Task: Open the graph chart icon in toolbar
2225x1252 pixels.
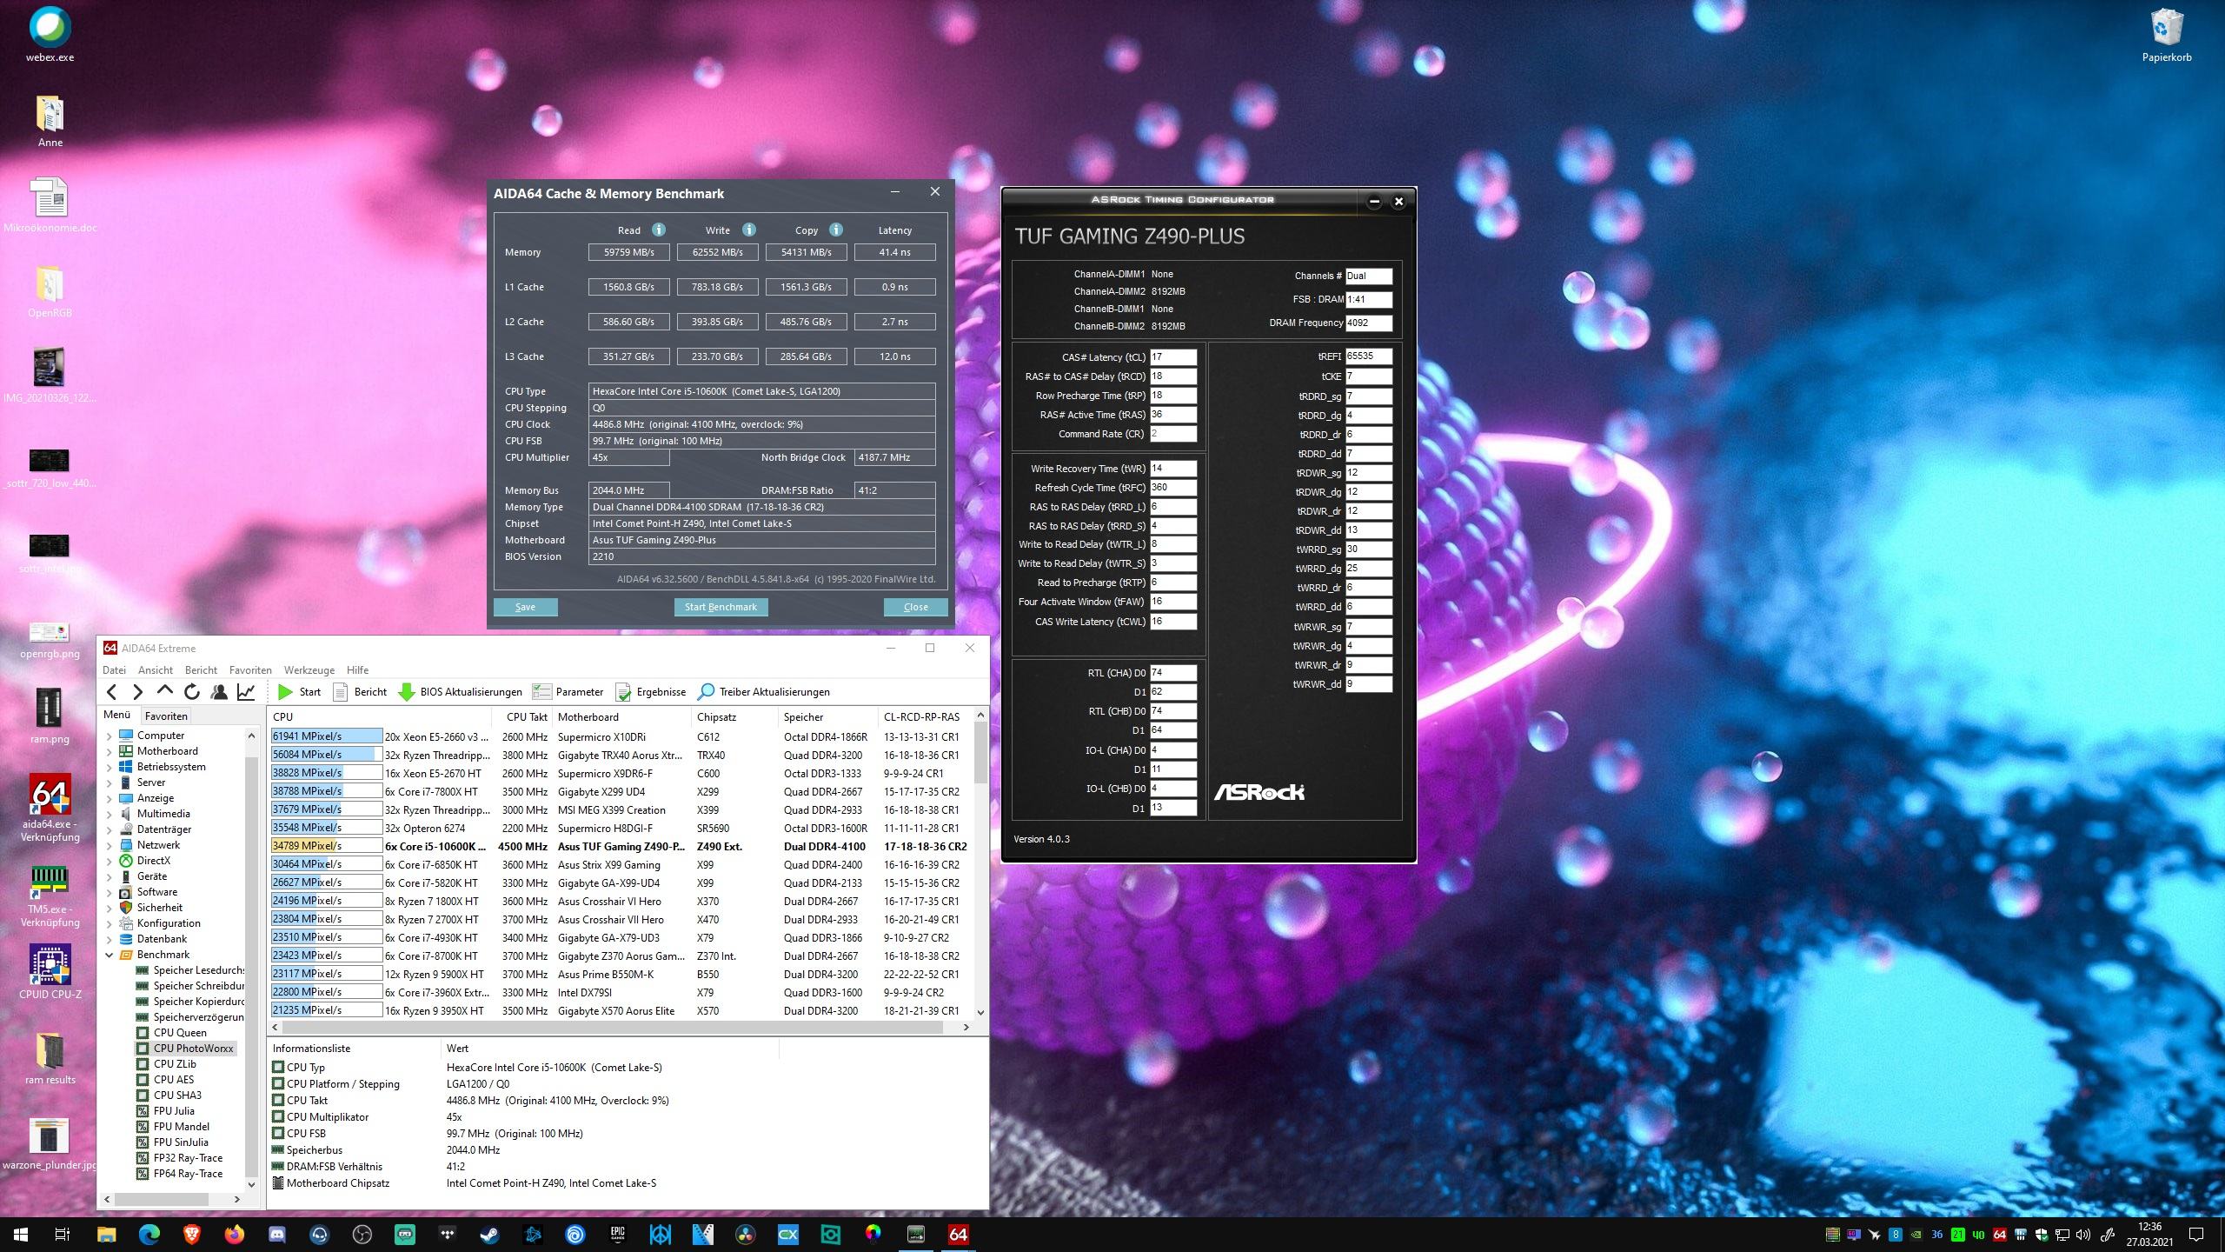Action: click(246, 692)
